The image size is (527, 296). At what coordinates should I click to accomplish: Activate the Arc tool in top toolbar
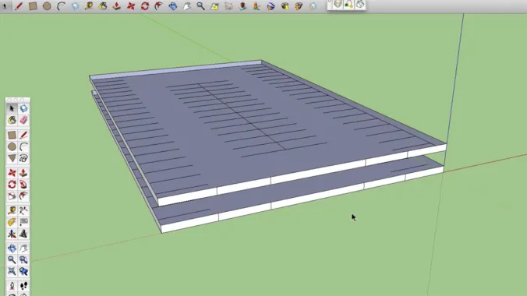(x=61, y=5)
